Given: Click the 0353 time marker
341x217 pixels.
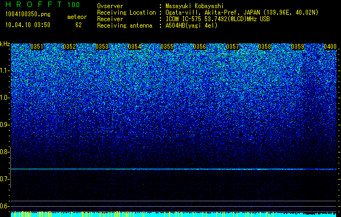Looking at the screenshot, I should click(x=102, y=47).
